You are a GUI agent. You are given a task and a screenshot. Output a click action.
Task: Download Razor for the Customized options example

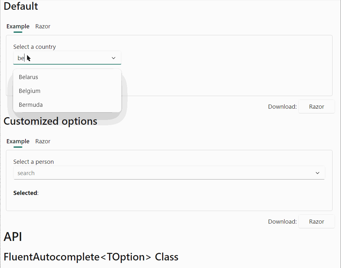pyautogui.click(x=316, y=221)
